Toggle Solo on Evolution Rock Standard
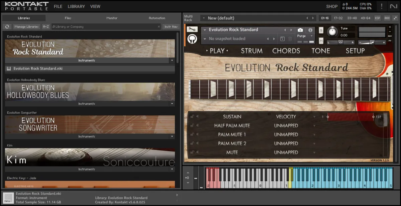The image size is (401, 206). (321, 30)
